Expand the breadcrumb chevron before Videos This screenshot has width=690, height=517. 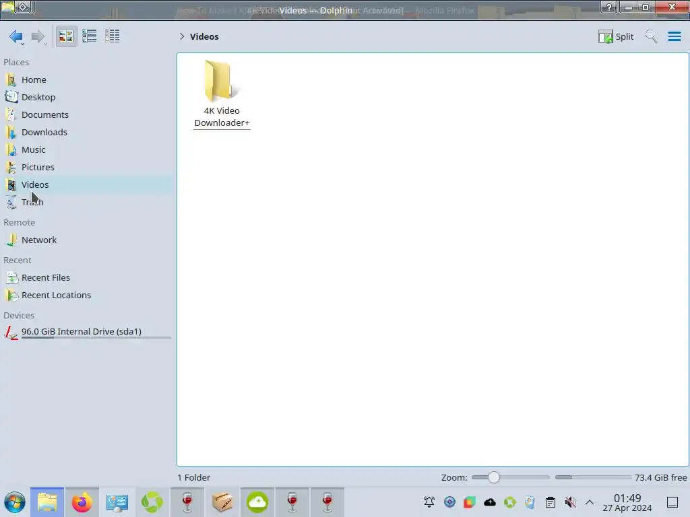182,36
